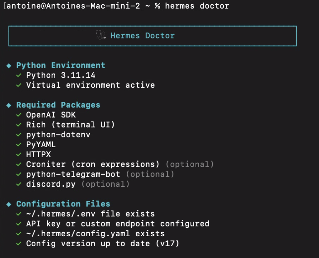The height and width of the screenshot is (258, 319).
Task: Click the 'discord.py' text
Action: 51,185
